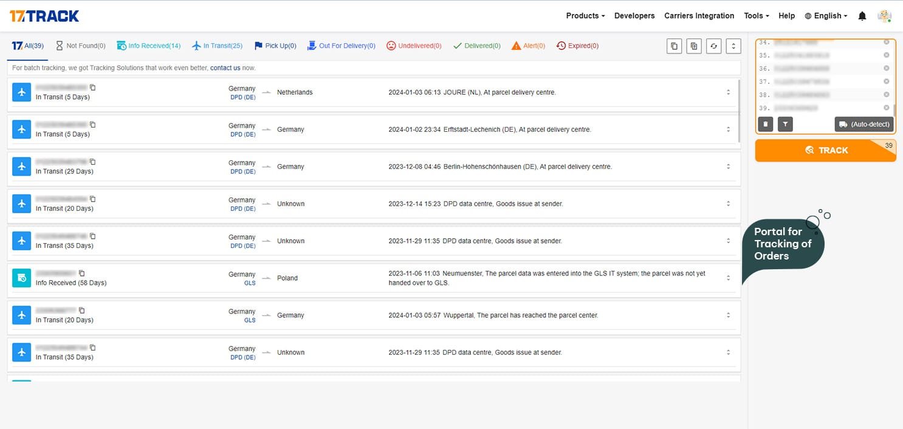
Task: Open the Auto-detect carrier selector
Action: tap(864, 125)
